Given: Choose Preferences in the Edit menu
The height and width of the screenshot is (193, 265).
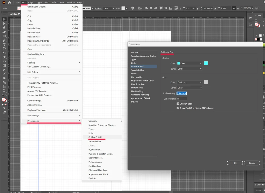Looking at the screenshot, I should coord(51,121).
